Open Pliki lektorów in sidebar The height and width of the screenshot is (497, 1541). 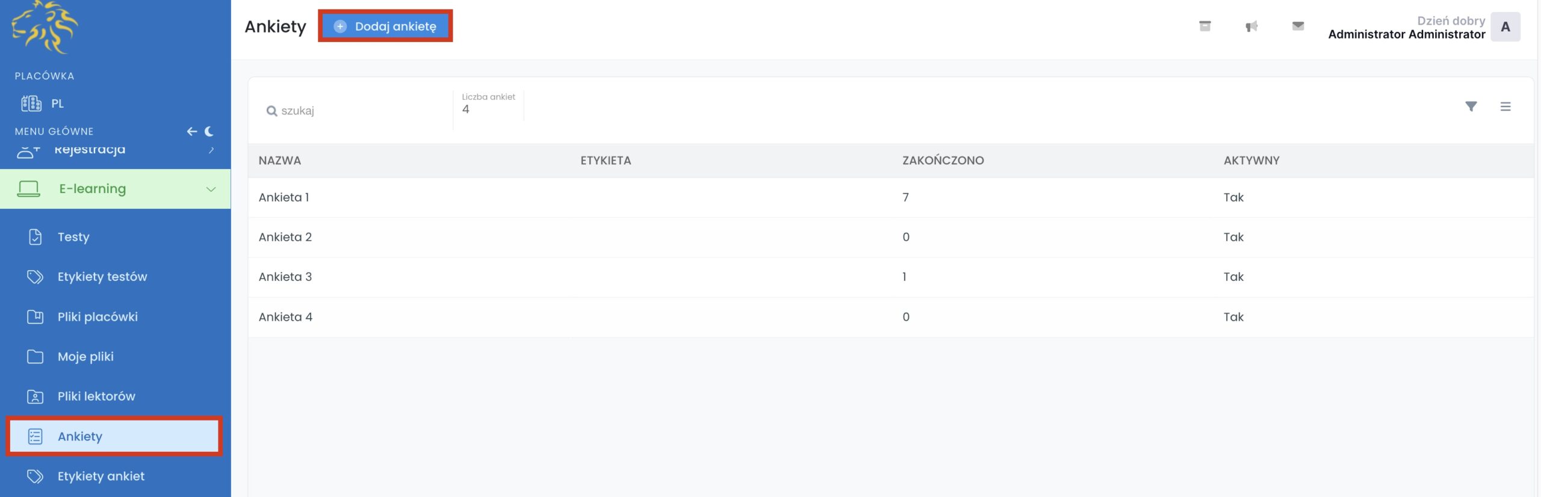96,397
